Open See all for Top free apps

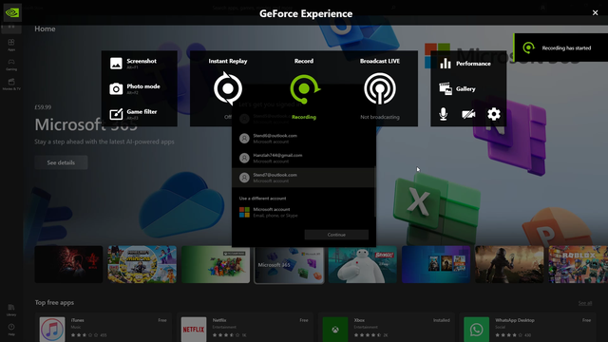tap(585, 303)
